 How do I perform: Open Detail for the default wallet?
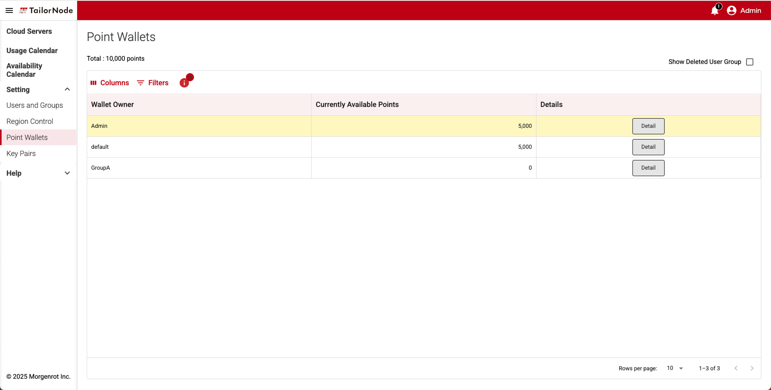click(648, 147)
